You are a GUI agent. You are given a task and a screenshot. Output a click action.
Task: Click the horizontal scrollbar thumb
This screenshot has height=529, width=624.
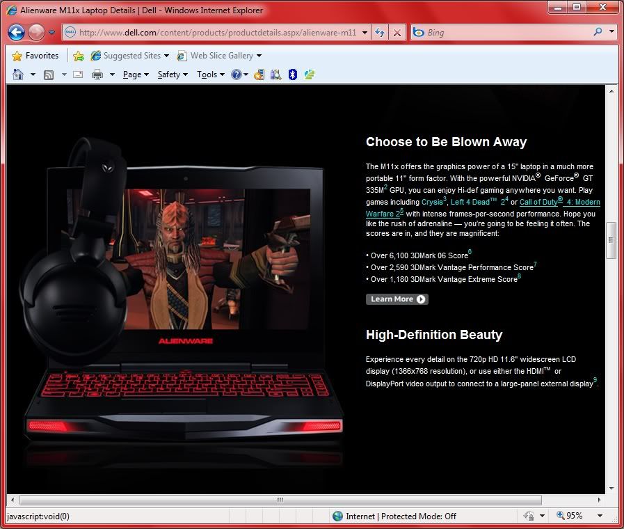[x=280, y=500]
